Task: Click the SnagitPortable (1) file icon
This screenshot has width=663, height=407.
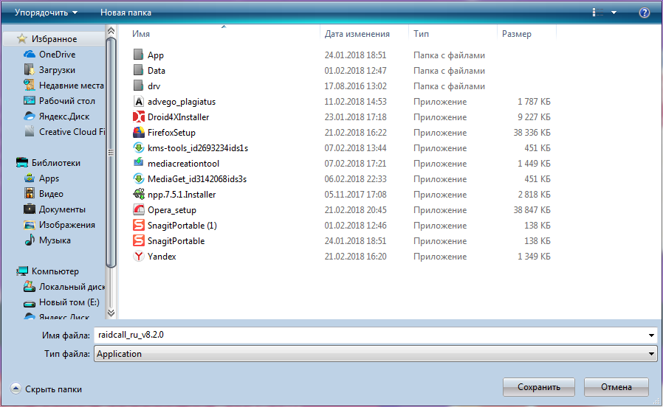Action: click(138, 226)
